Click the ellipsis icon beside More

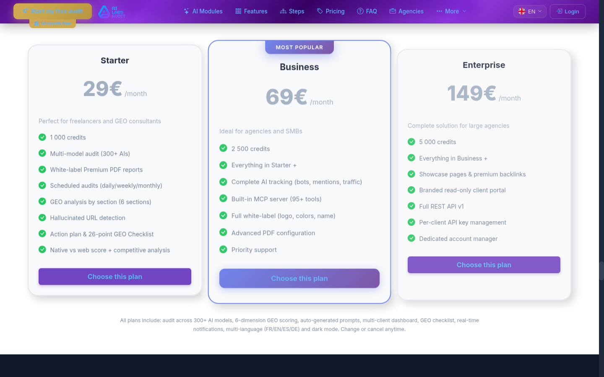(439, 11)
